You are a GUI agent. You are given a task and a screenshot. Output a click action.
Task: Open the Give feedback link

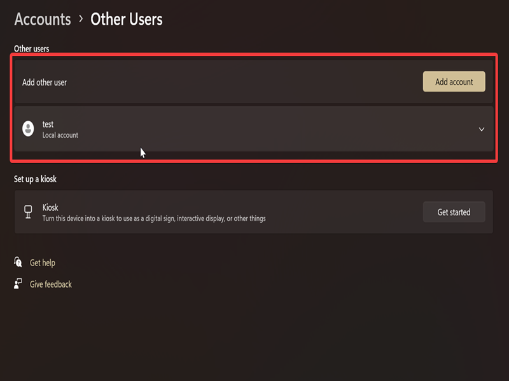51,284
